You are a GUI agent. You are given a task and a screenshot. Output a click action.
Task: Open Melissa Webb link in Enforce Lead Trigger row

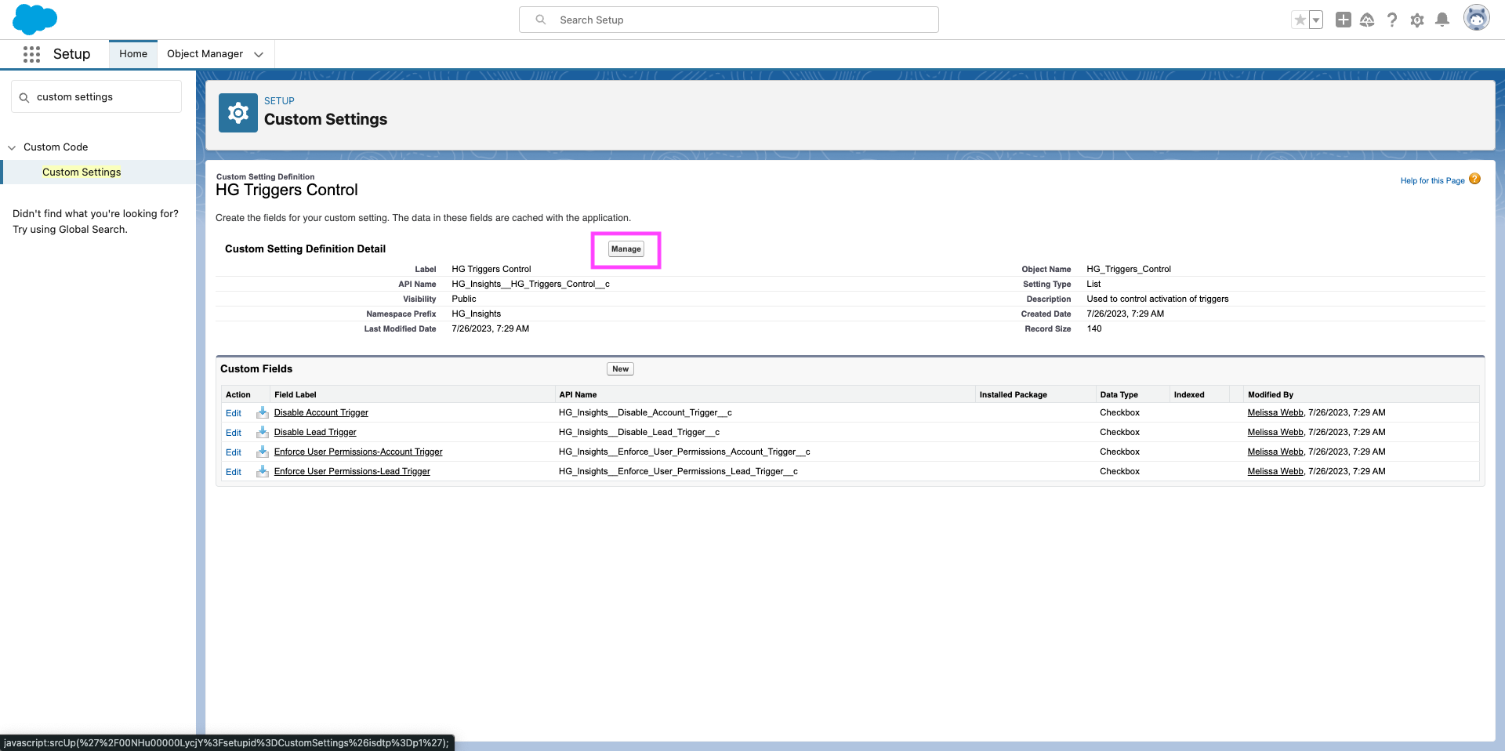pos(1275,471)
